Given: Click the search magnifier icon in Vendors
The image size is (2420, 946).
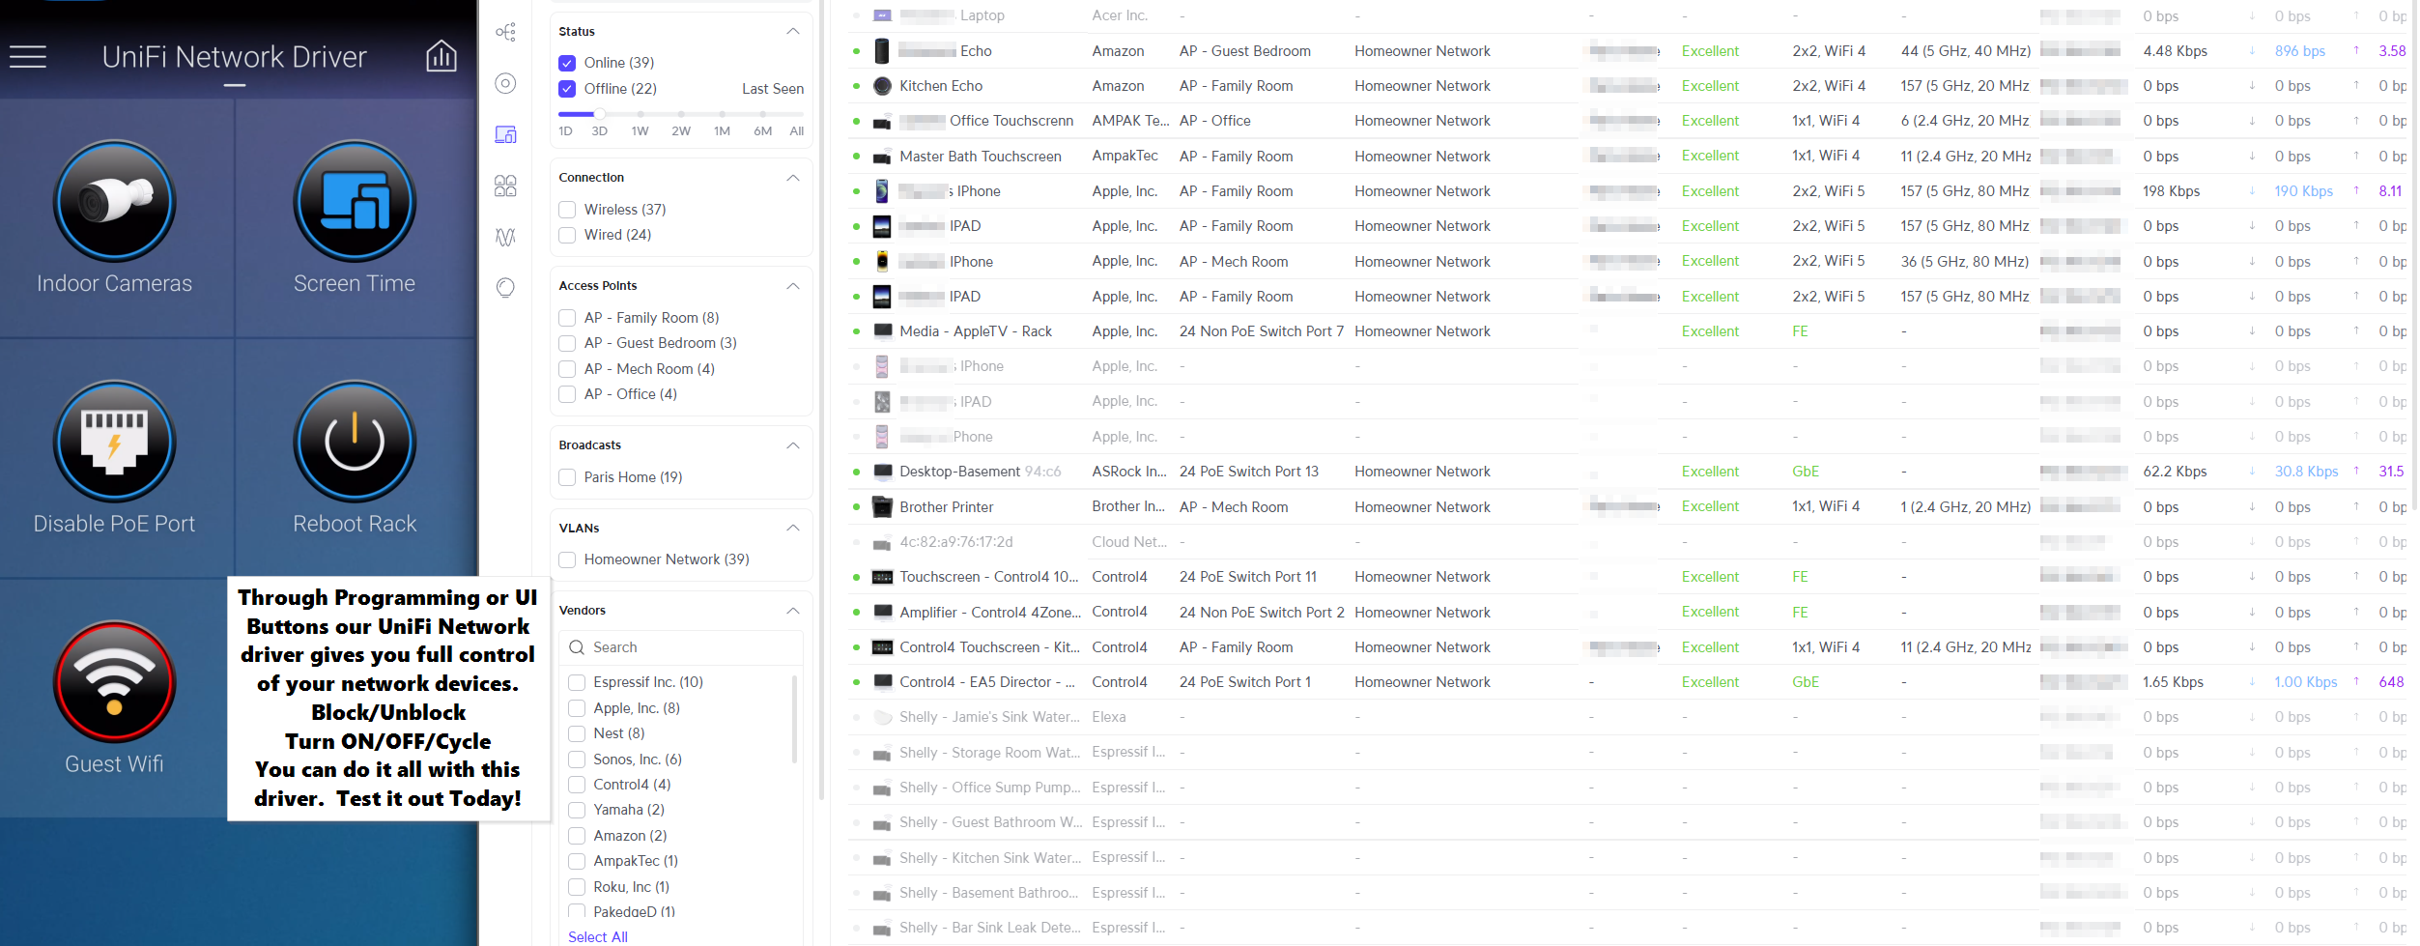Looking at the screenshot, I should coord(577,647).
